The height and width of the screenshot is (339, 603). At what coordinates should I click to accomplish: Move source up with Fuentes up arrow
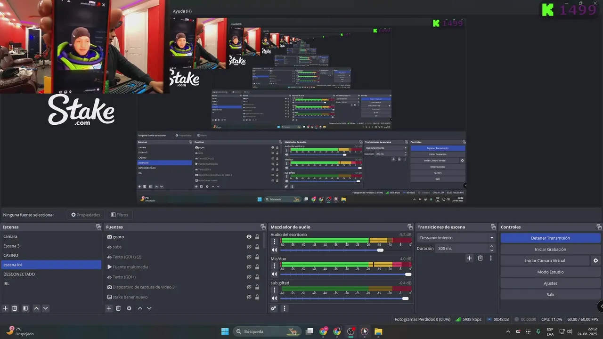coord(140,308)
